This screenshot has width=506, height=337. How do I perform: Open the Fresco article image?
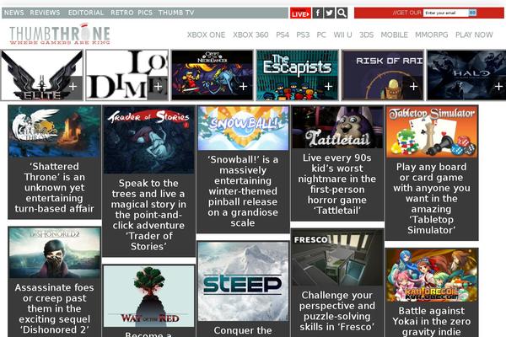coord(337,258)
